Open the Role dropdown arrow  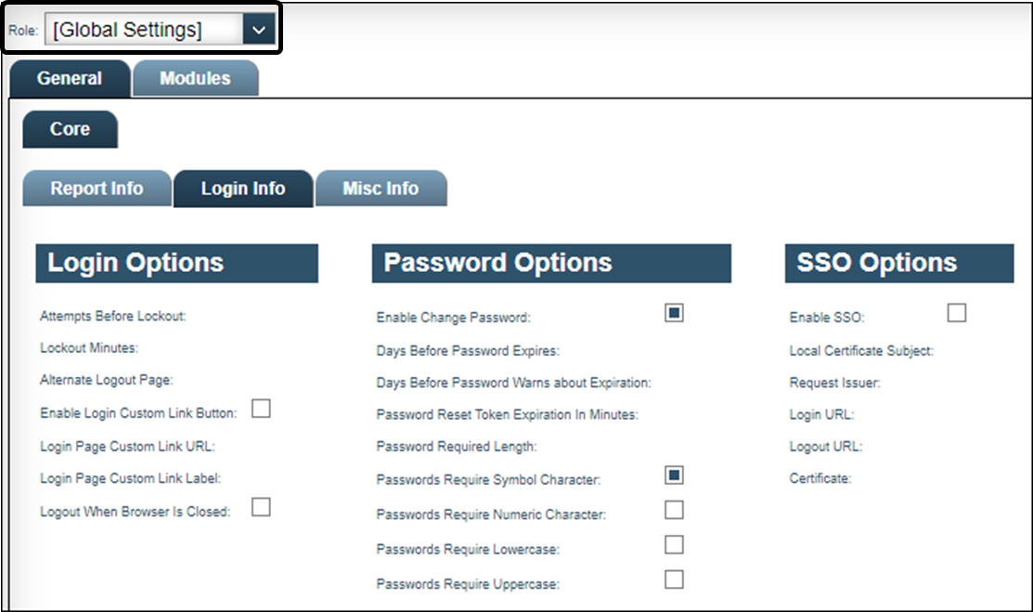tap(258, 31)
